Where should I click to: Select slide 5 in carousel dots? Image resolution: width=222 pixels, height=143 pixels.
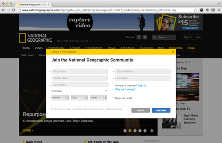coord(145,131)
